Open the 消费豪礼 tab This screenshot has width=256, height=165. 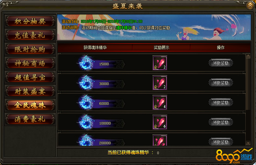pyautogui.click(x=30, y=119)
